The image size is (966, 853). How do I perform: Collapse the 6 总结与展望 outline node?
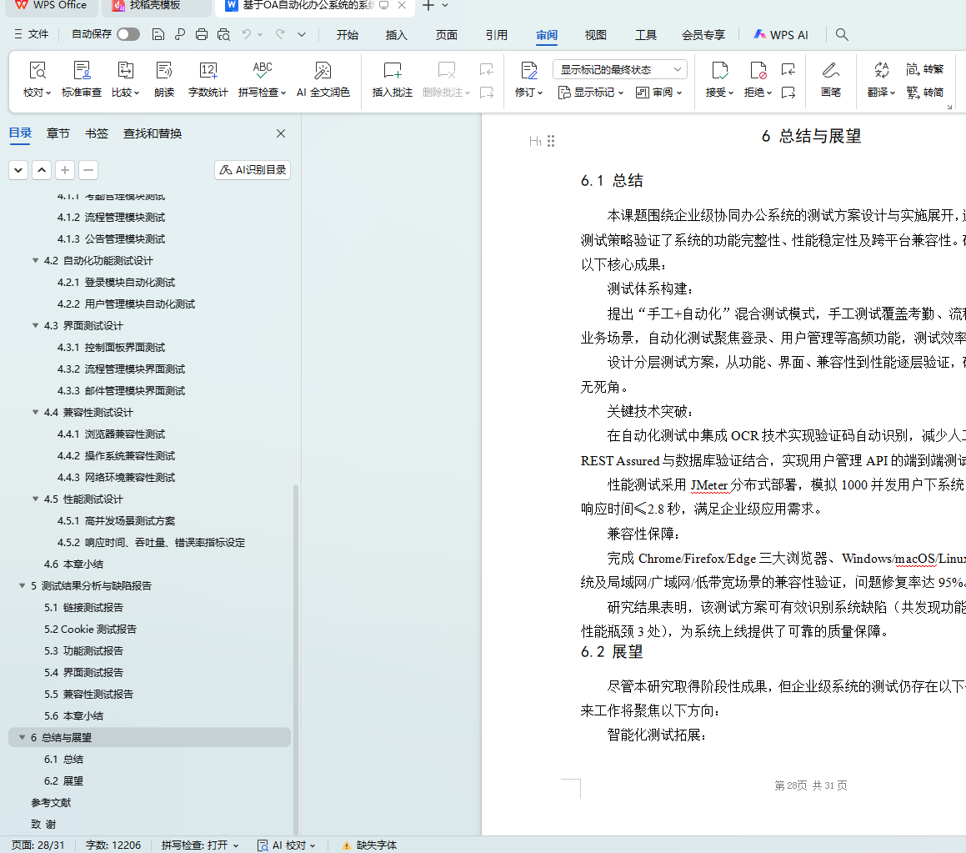23,737
